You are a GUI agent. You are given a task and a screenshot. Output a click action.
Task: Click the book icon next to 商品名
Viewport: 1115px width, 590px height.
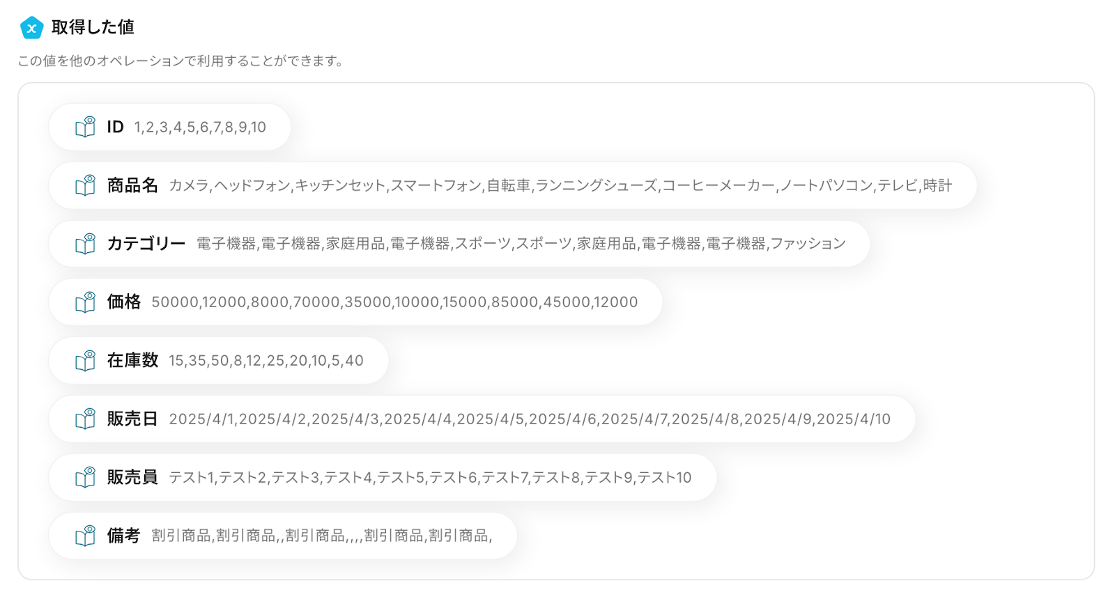click(85, 185)
